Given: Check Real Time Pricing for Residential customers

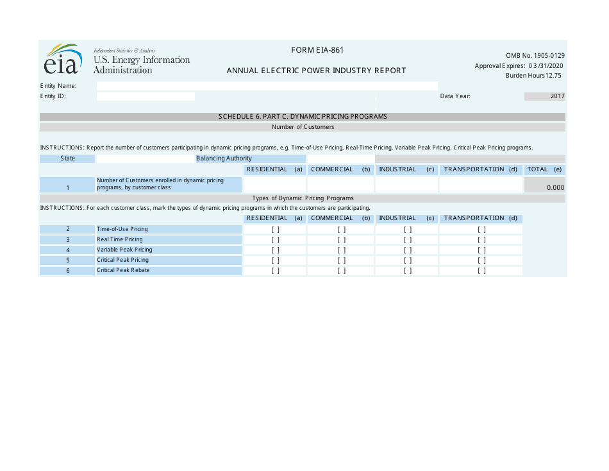Looking at the screenshot, I should coord(274,239).
